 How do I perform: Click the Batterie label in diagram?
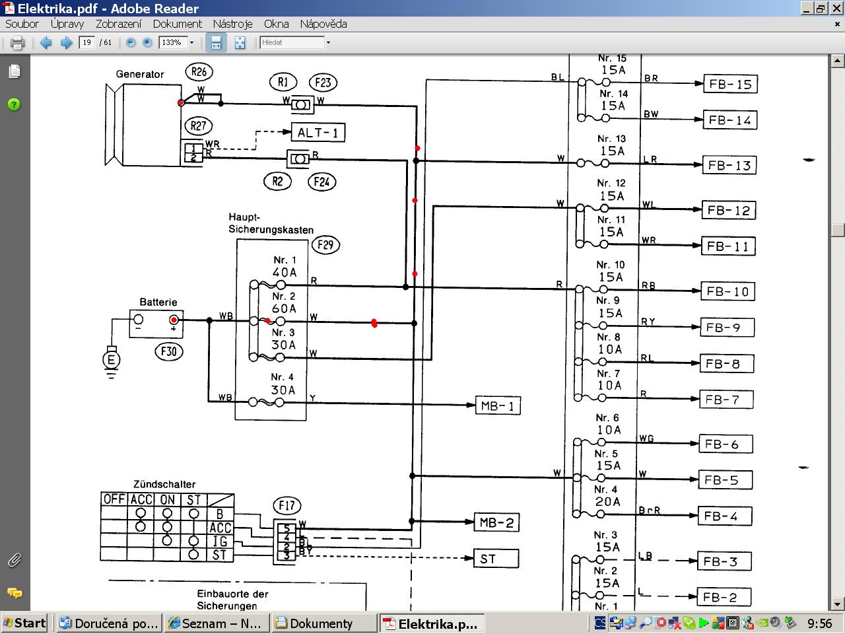(158, 302)
